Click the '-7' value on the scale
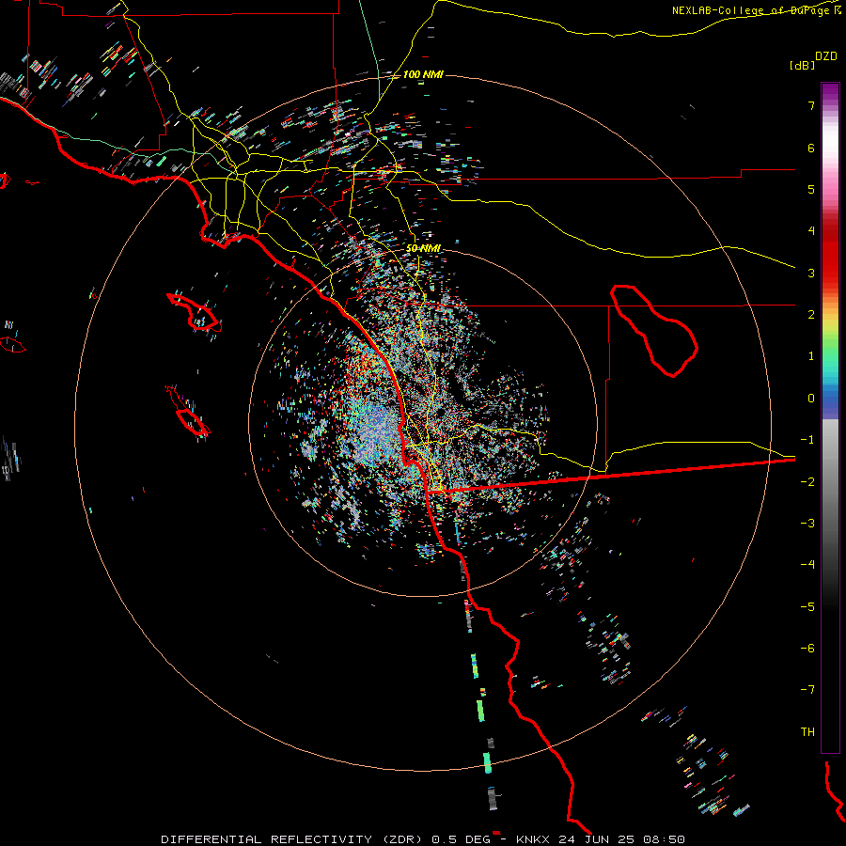Screen dimensions: 846x846 coord(807,690)
